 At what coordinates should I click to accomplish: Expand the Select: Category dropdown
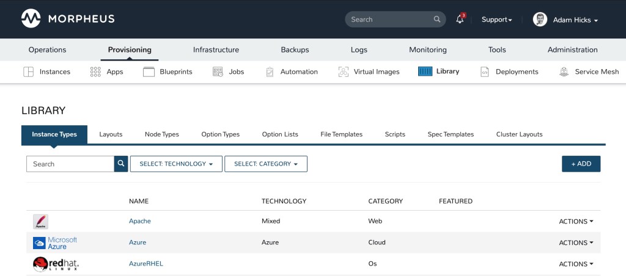pyautogui.click(x=265, y=164)
